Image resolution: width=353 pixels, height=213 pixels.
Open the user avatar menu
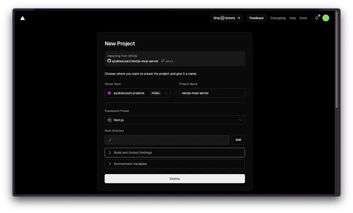click(x=326, y=18)
